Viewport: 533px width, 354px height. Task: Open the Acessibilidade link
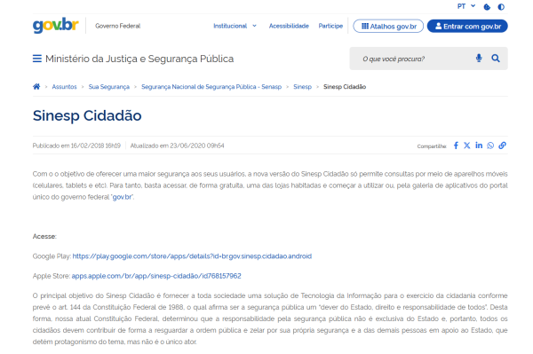tap(289, 26)
